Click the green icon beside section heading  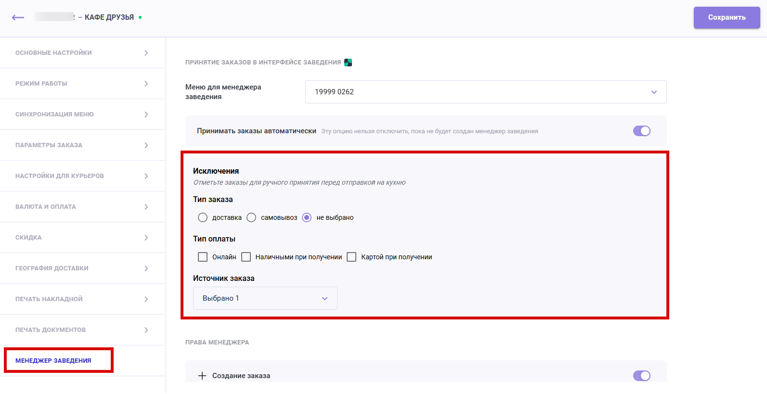click(348, 63)
